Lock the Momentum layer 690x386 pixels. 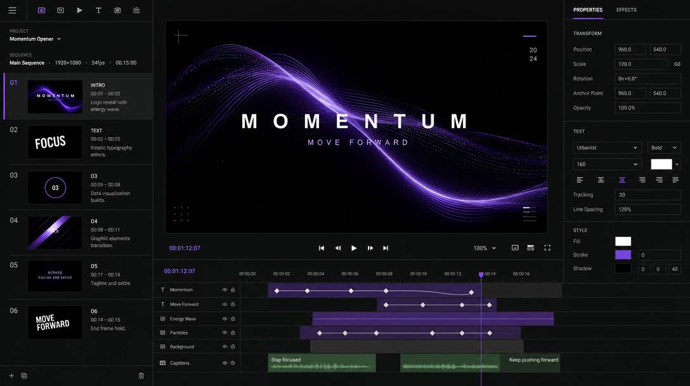[x=233, y=290]
